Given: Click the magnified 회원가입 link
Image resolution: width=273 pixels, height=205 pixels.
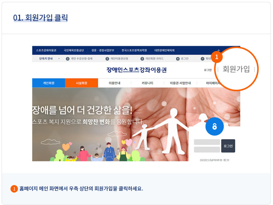Looking at the screenshot, I should pyautogui.click(x=236, y=69).
